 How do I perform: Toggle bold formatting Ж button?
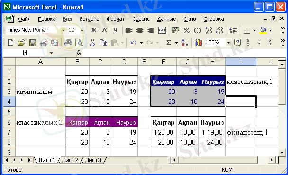94,30
